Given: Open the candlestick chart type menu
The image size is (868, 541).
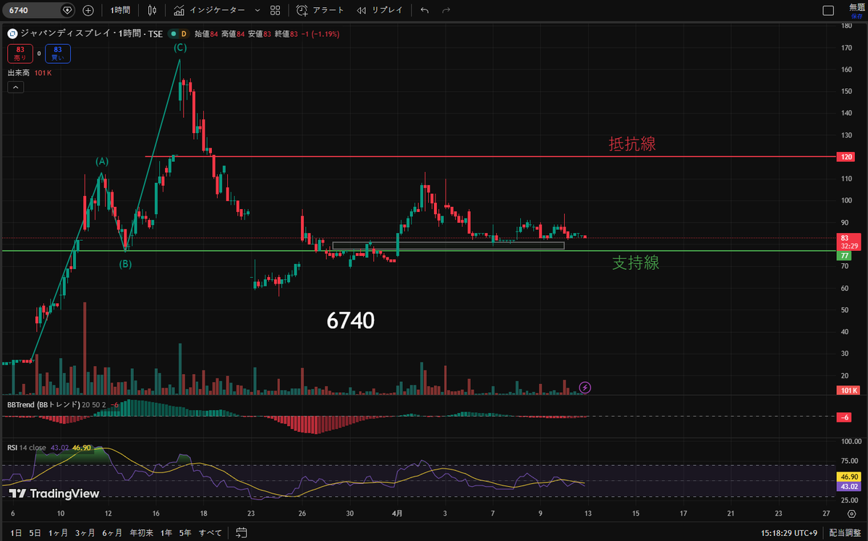Looking at the screenshot, I should (151, 11).
